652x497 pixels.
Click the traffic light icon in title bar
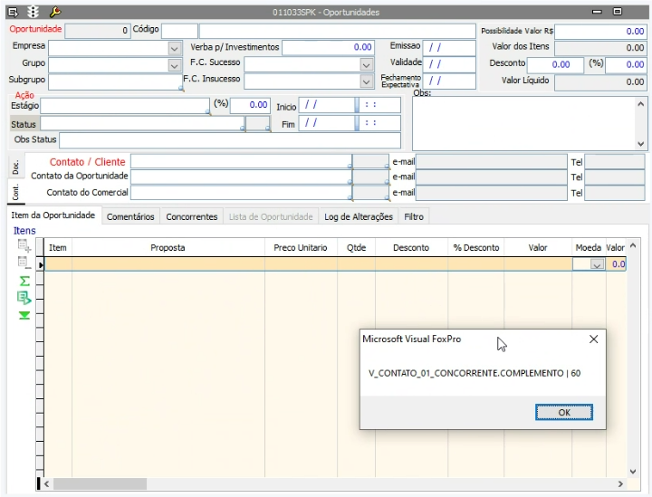34,12
